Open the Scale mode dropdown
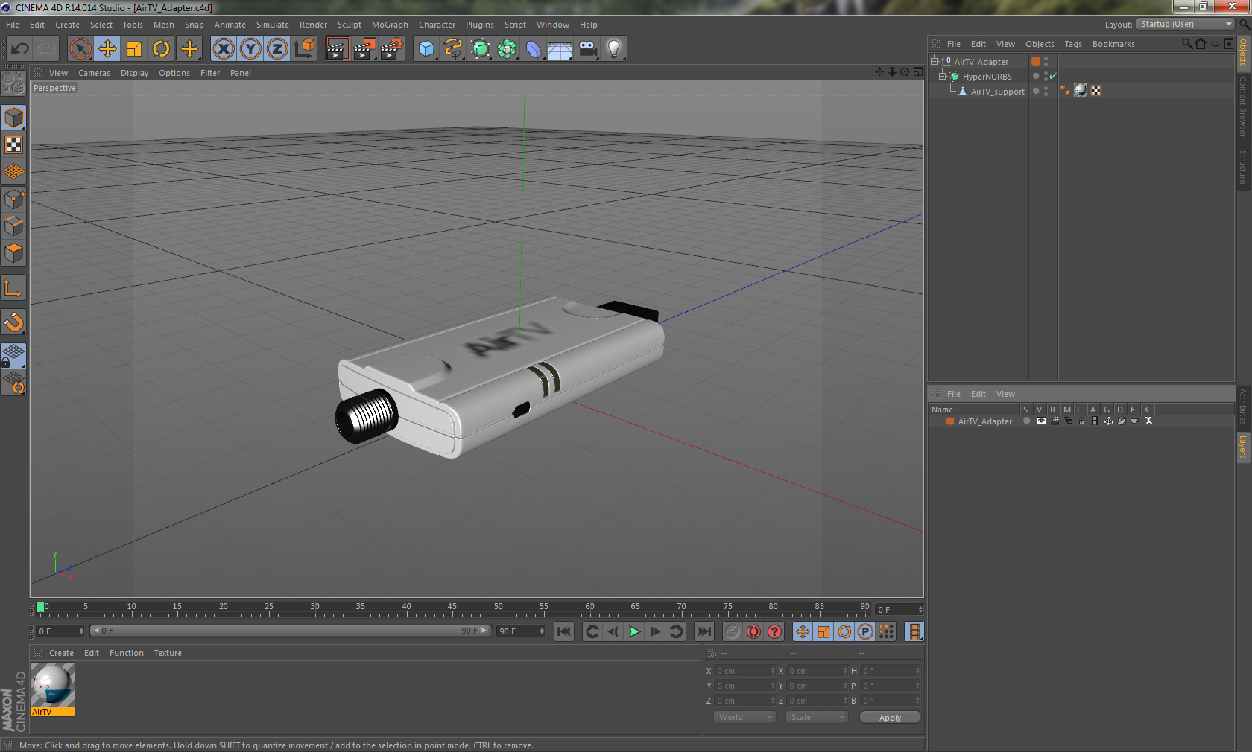1252x752 pixels. (x=817, y=717)
